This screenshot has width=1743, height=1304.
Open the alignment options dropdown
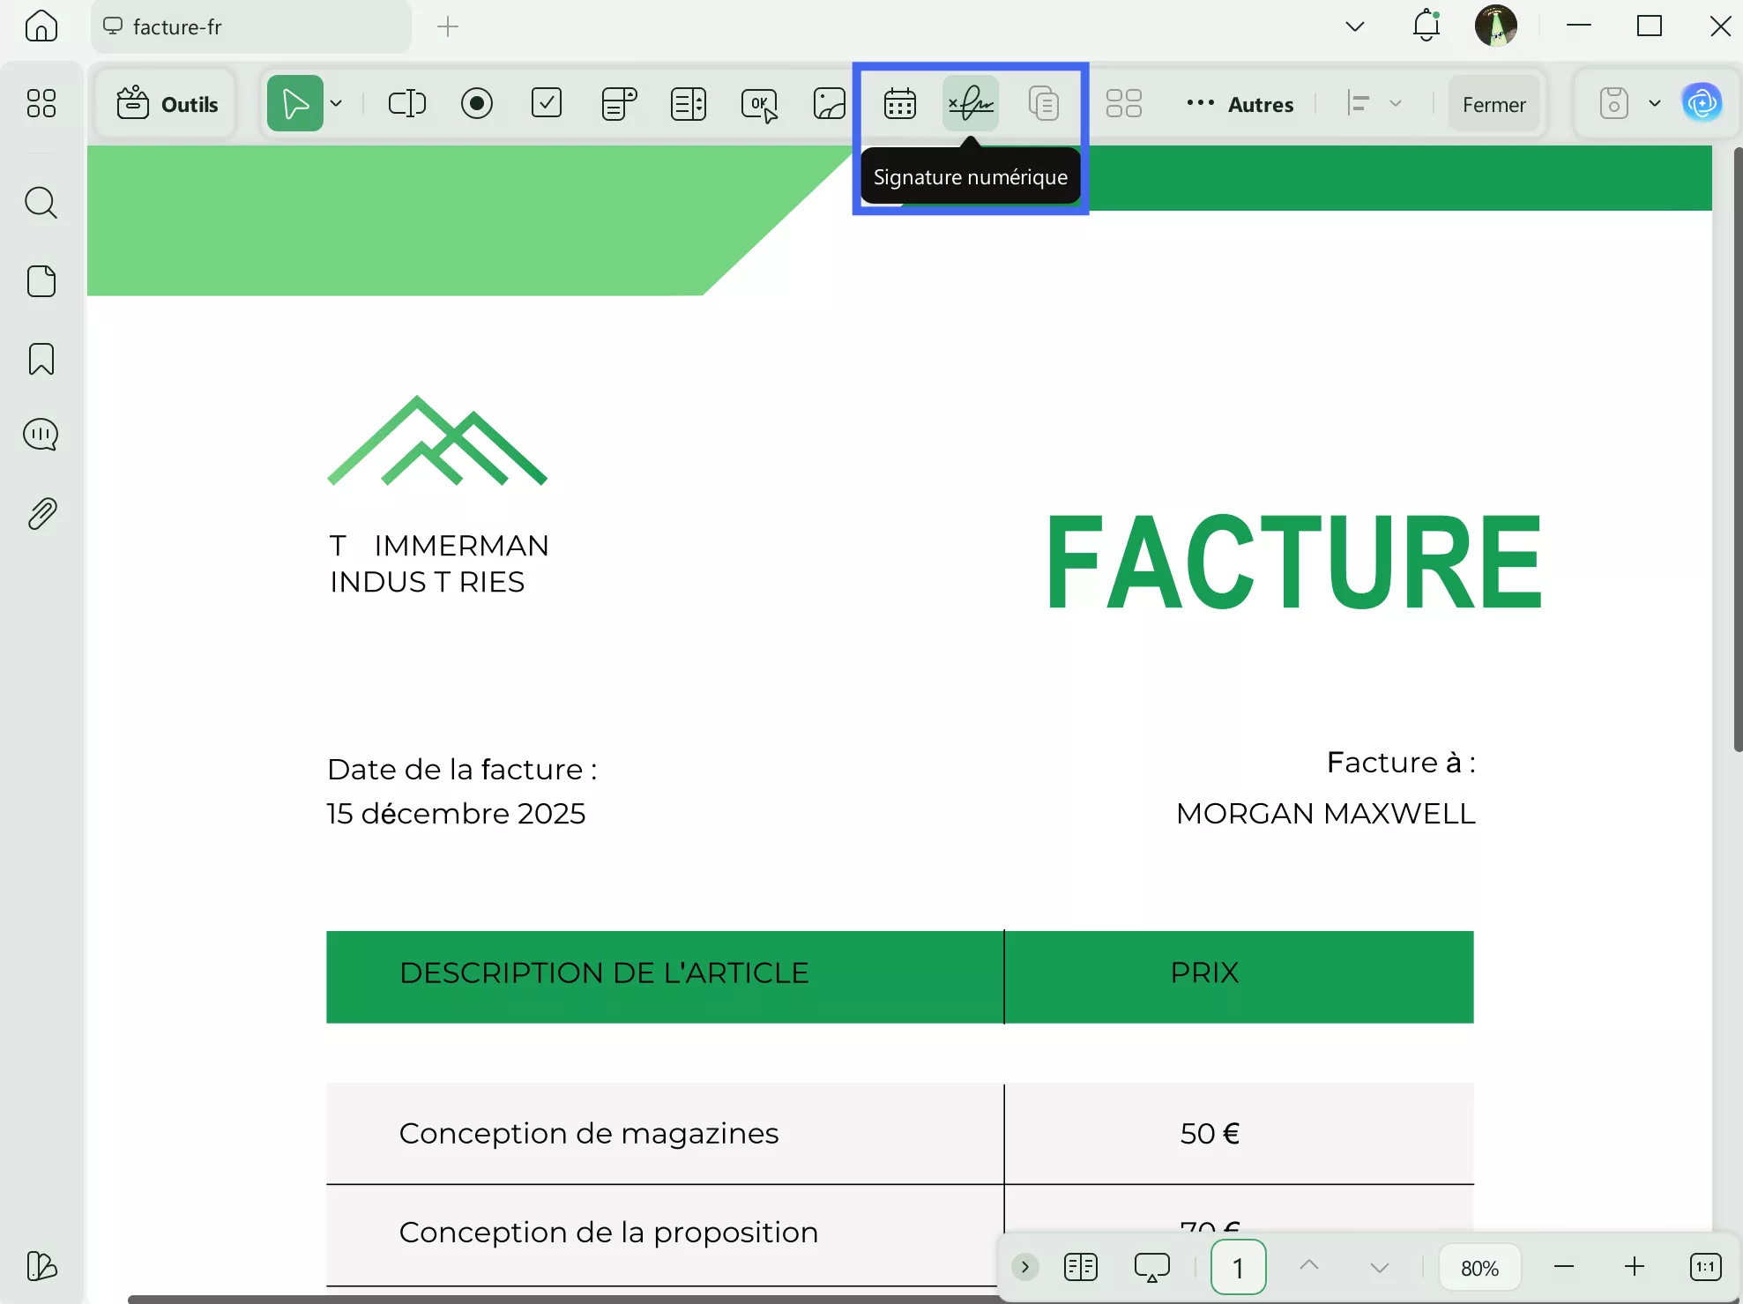[x=1396, y=103]
